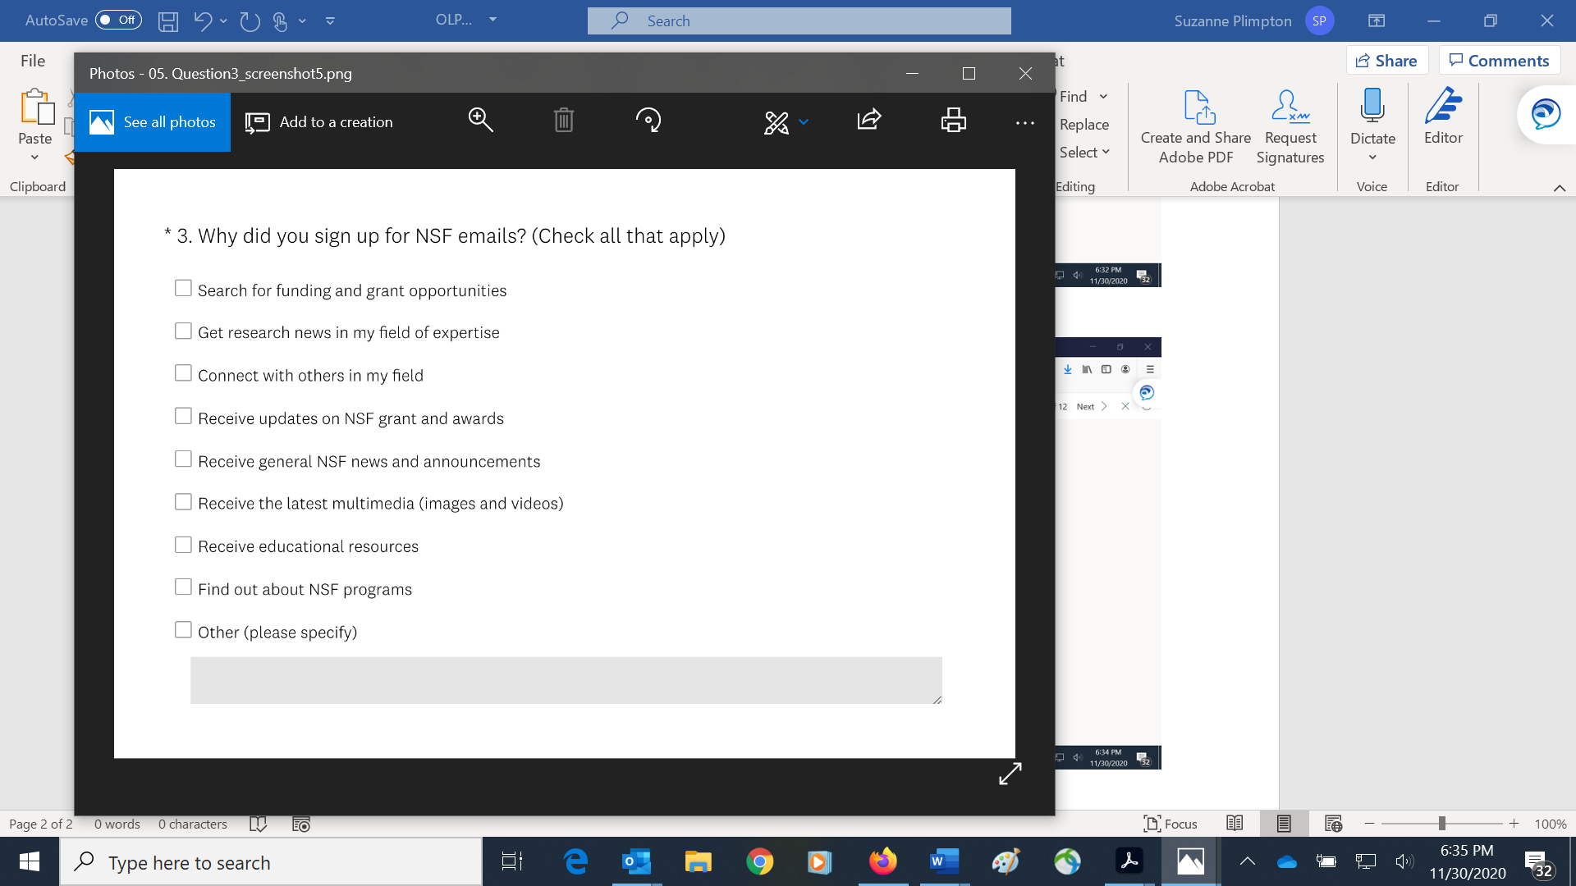1576x886 pixels.
Task: Click the rotate image icon
Action: click(x=648, y=121)
